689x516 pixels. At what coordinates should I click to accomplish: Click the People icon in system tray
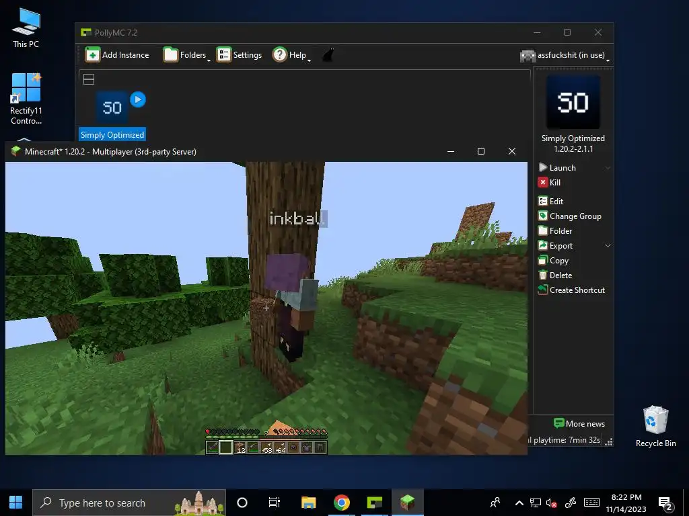click(x=495, y=503)
